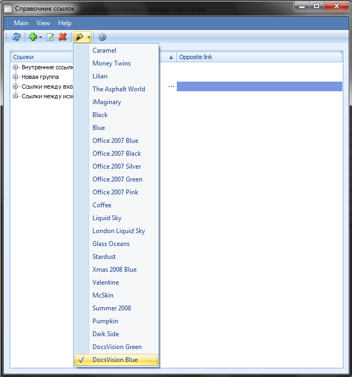Click the green plus Add icon
Viewport: 352px width, 377px height.
tap(33, 37)
